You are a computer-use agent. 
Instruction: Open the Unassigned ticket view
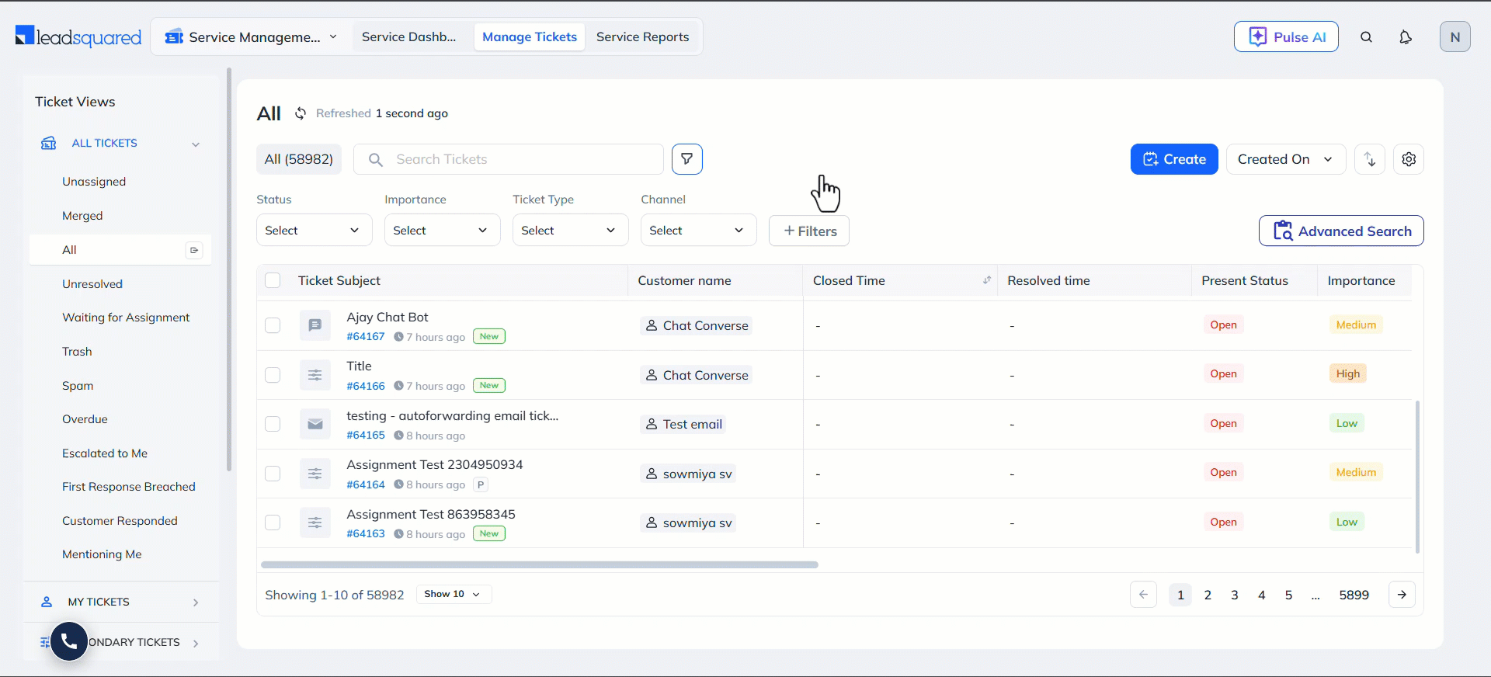point(94,182)
